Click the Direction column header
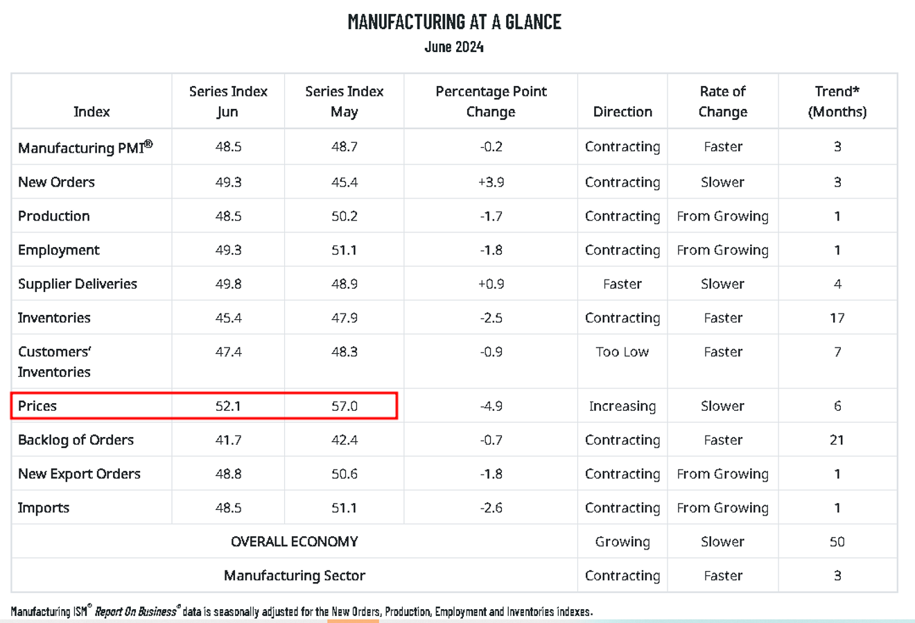The width and height of the screenshot is (915, 623). pos(622,112)
